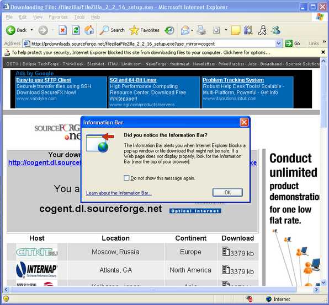
Task: Click download icon in Atlanta, GA row
Action: 226,270
